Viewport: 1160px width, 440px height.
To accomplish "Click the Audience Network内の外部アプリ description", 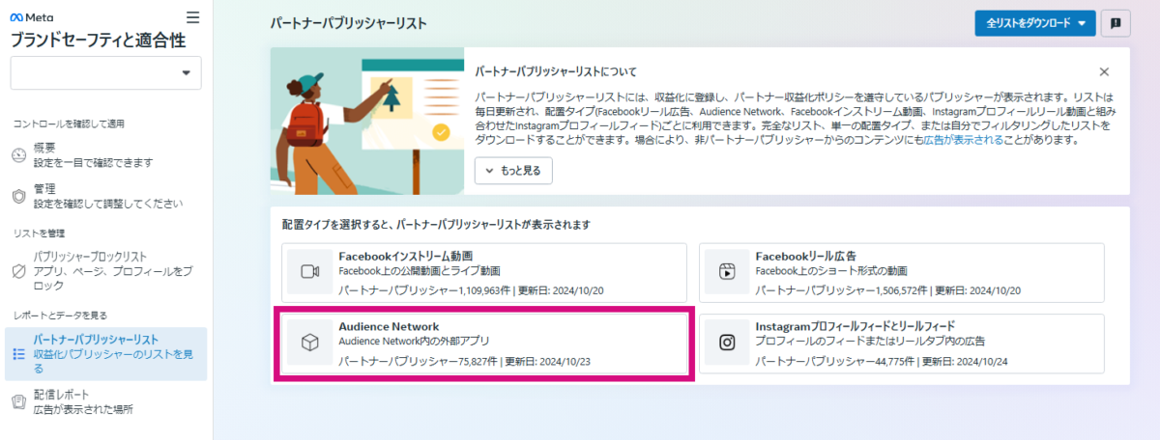I will point(415,342).
